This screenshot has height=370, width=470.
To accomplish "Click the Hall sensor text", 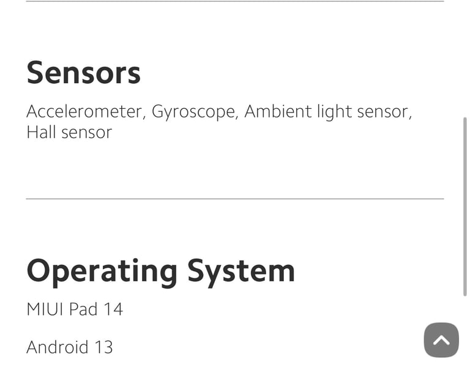I will pyautogui.click(x=69, y=132).
